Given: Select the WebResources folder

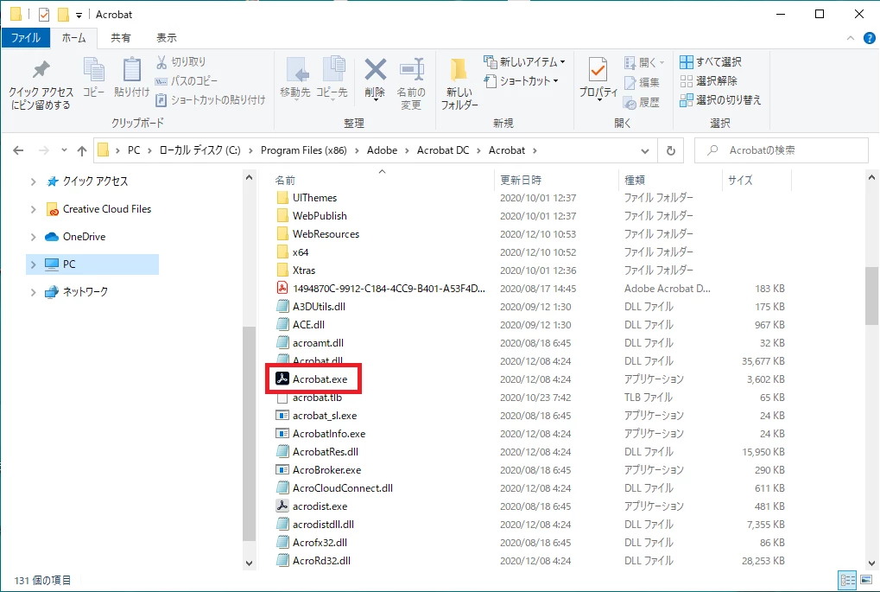Looking at the screenshot, I should (x=326, y=233).
